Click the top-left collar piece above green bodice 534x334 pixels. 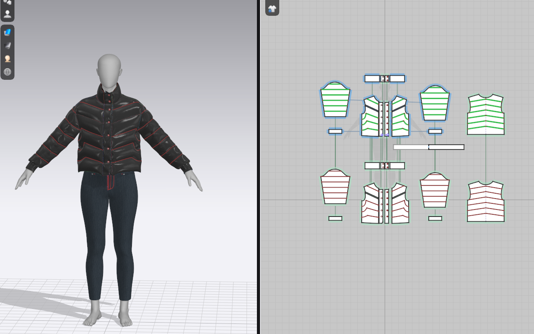[x=372, y=78]
